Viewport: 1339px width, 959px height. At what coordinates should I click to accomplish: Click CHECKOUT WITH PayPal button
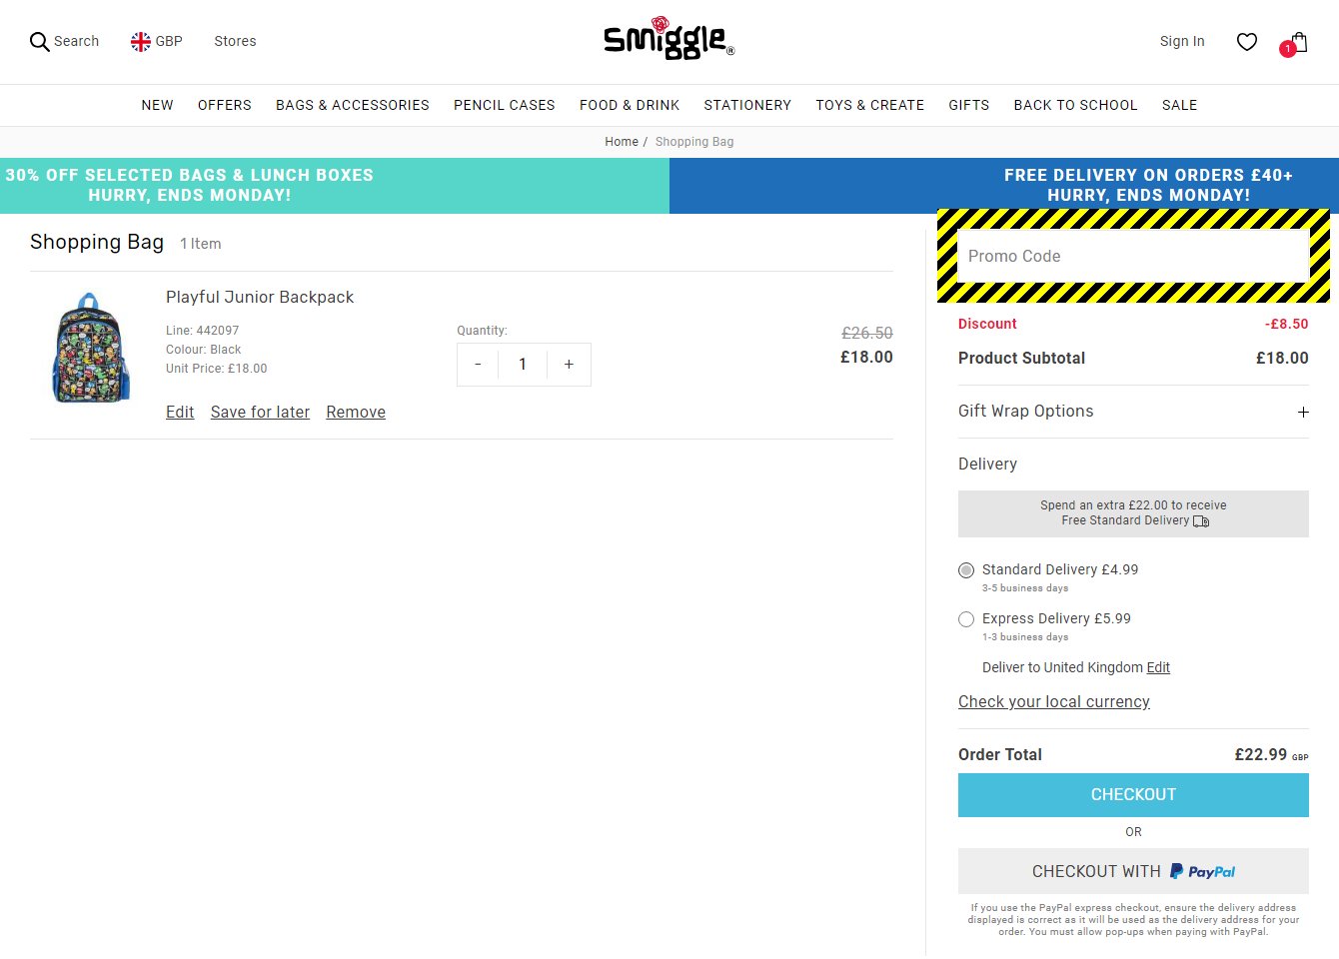[x=1133, y=871]
